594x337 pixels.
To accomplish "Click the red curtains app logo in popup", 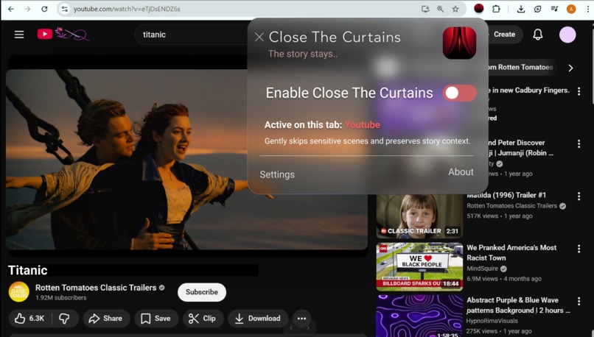I will pyautogui.click(x=459, y=43).
